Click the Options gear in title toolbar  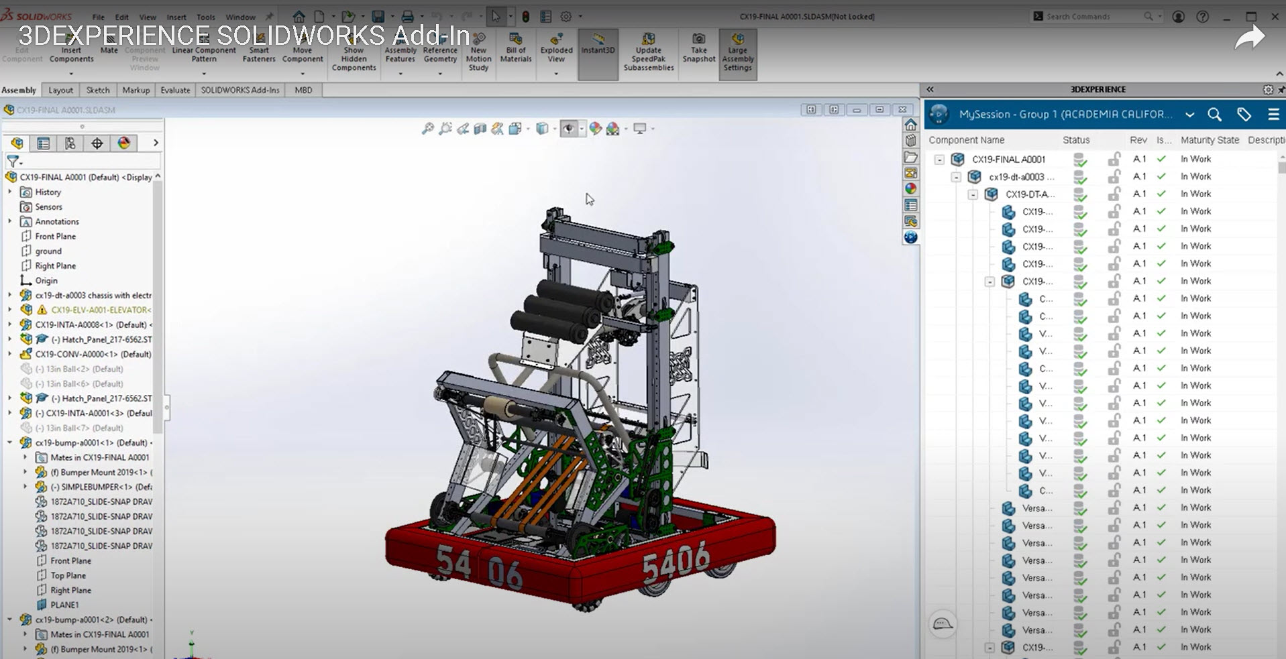click(x=566, y=16)
